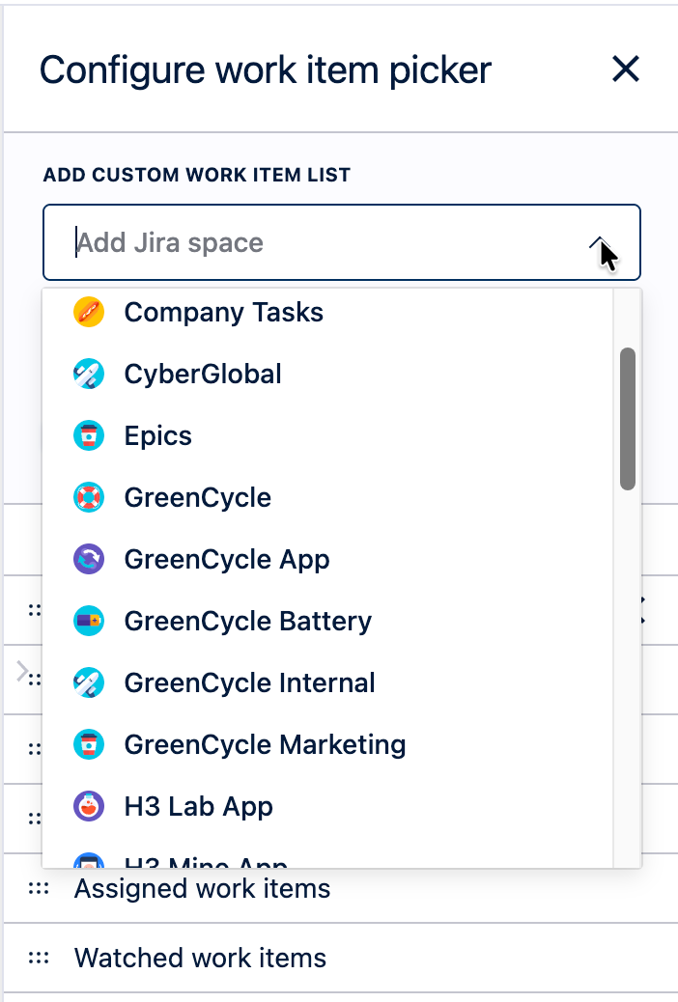Select the Assigned work items row
The width and height of the screenshot is (678, 1002).
pos(341,888)
